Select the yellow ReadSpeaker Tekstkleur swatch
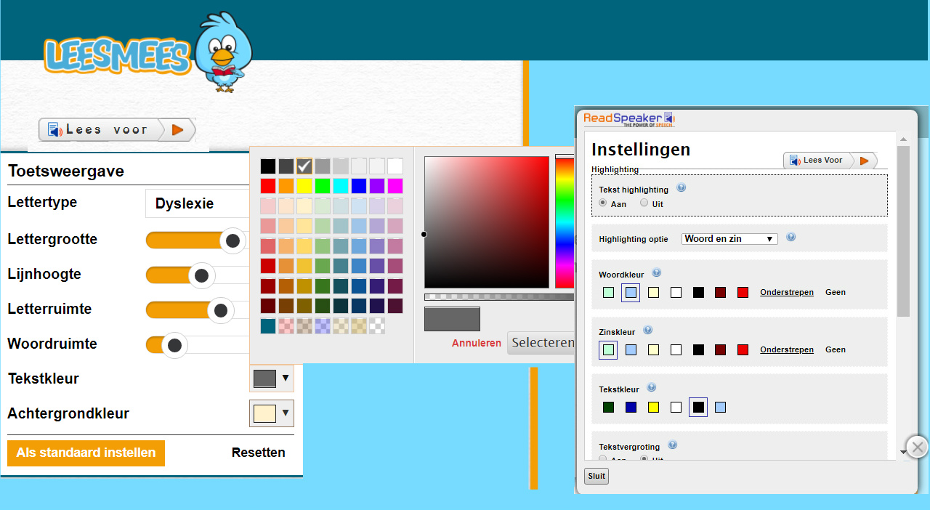930x510 pixels. tap(653, 408)
